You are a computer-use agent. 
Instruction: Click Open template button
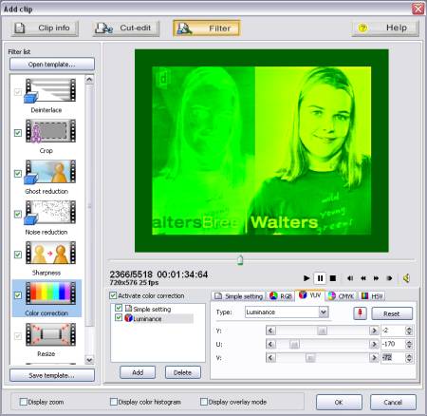point(52,65)
